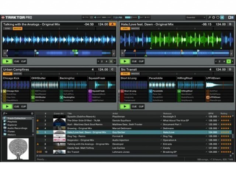Sort by the BPM column header
236x177 pixels.
coord(211,113)
